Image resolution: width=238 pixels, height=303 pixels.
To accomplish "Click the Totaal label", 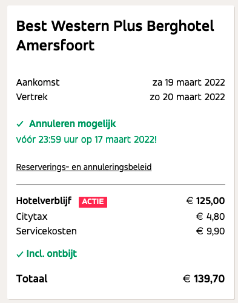I will pos(32,279).
